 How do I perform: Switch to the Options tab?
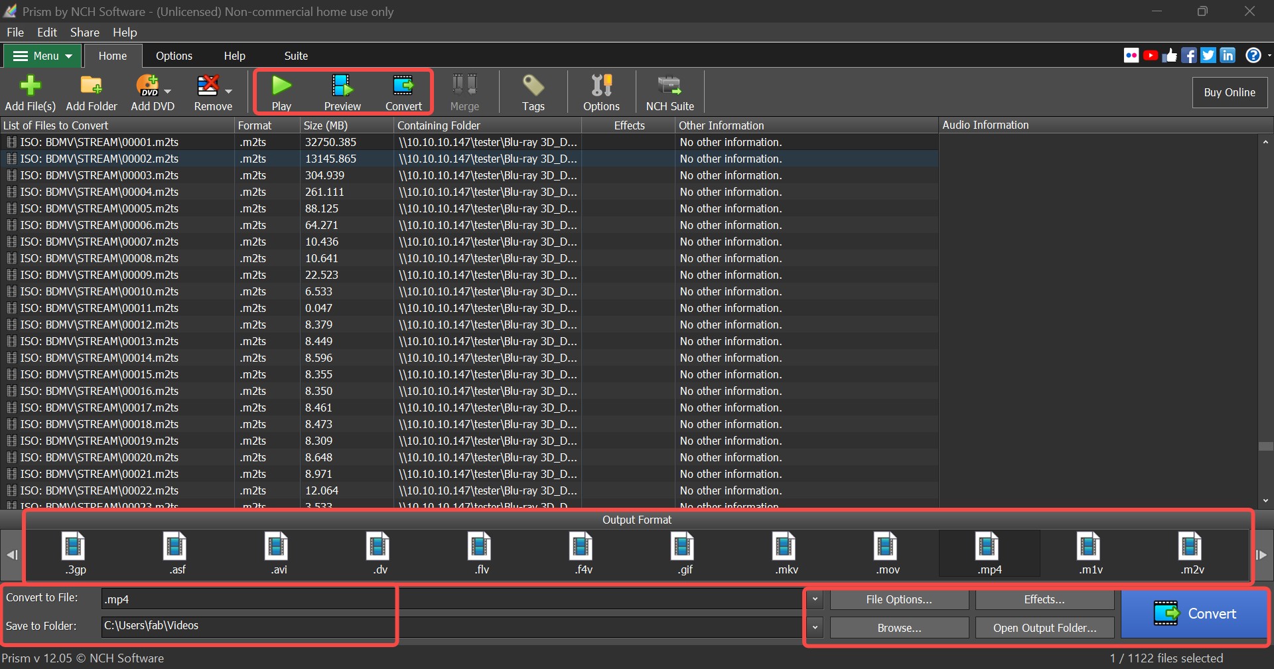(x=174, y=55)
